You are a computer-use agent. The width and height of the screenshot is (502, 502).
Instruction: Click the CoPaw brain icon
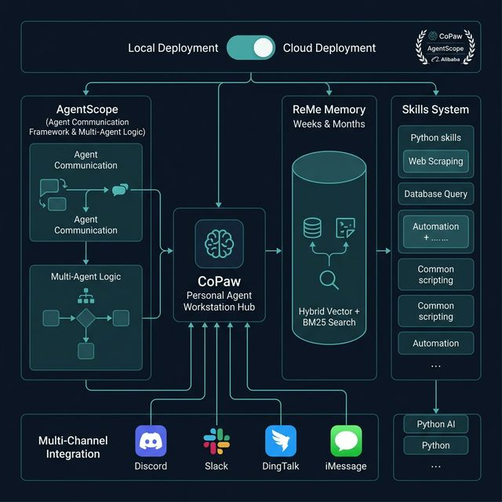click(219, 244)
